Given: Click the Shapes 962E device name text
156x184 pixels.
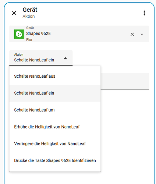Looking at the screenshot, I should coord(38,33).
